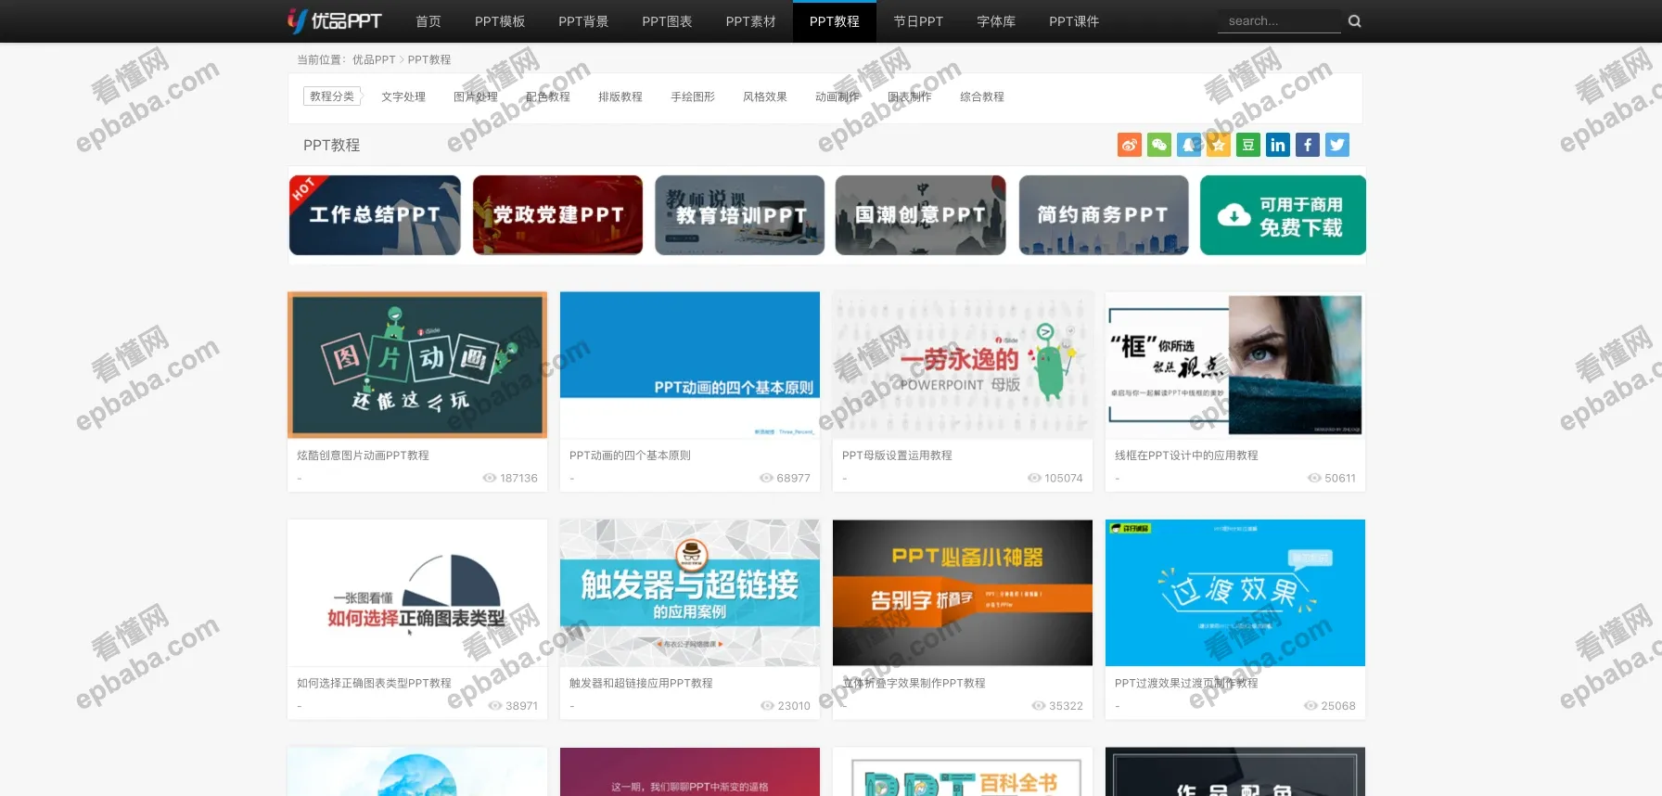Click the search input field

point(1279,21)
